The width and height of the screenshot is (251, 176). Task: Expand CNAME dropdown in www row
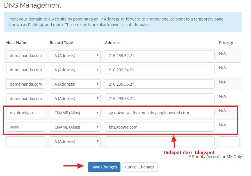pos(75,127)
